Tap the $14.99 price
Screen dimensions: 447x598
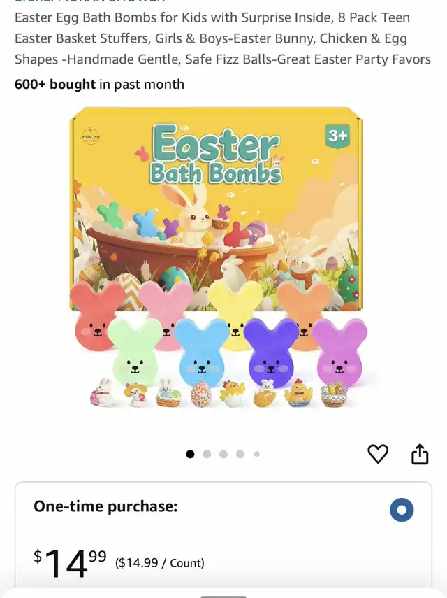[70, 562]
